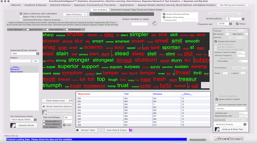Click the word "superior" in tag cloud
Image resolution: width=257 pixels, height=144 pixels.
(x=68, y=66)
